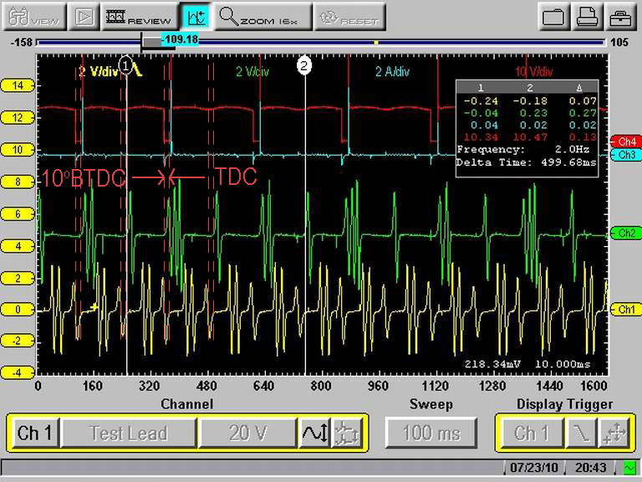Select the Ch3 channel tag
This screenshot has width=642, height=482.
626,155
